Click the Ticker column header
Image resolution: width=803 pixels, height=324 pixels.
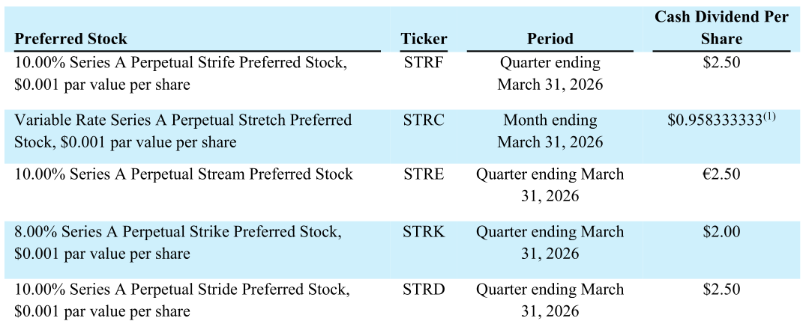click(424, 39)
